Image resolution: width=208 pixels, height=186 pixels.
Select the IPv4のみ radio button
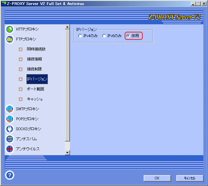pos(80,36)
